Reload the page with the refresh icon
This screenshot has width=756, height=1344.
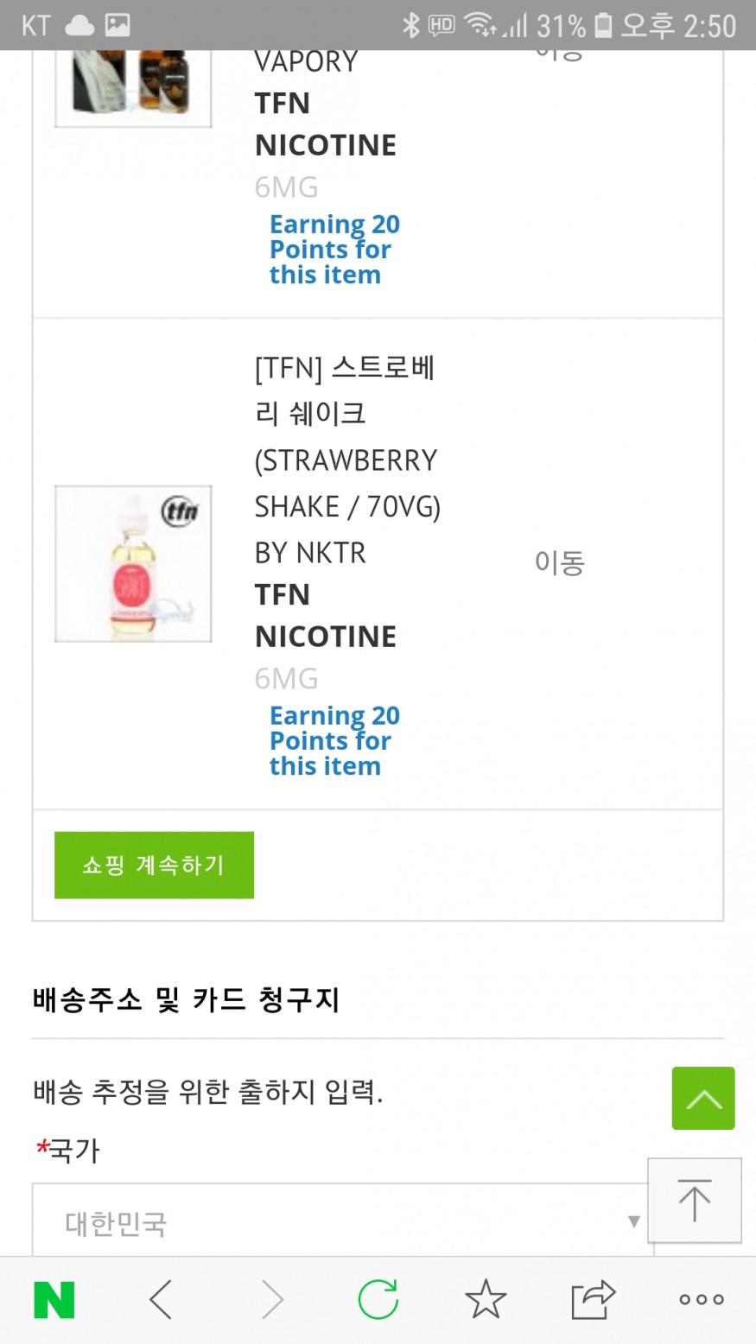point(378,1299)
